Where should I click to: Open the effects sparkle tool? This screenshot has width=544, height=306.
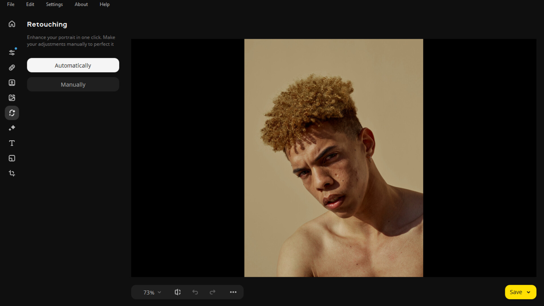coord(12,128)
